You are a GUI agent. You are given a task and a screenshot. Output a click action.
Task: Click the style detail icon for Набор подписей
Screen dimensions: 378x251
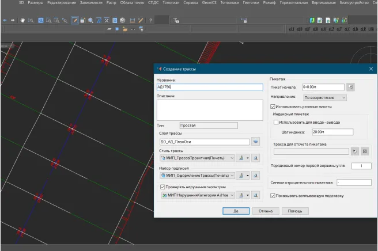pyautogui.click(x=256, y=175)
